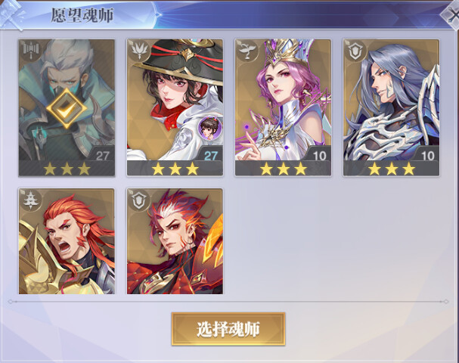Viewport: 459px width, 363px height.
Task: Click the level 10 badge on purple-haired card
Action: 319,155
